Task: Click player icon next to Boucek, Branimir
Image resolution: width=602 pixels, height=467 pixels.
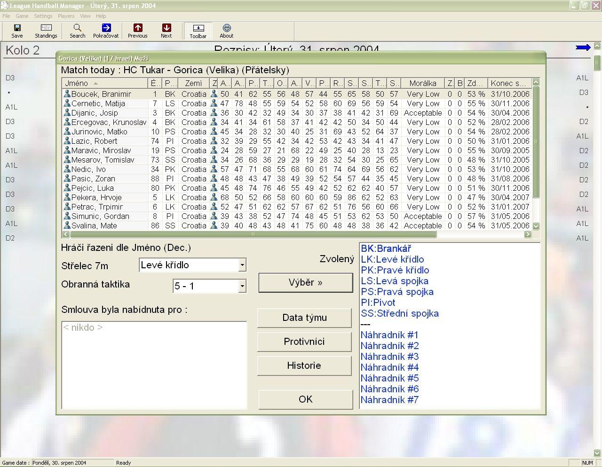Action: [67, 94]
